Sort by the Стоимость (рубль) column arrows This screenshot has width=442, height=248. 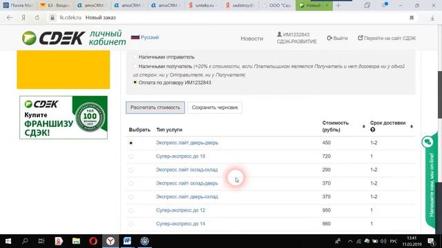(x=364, y=127)
